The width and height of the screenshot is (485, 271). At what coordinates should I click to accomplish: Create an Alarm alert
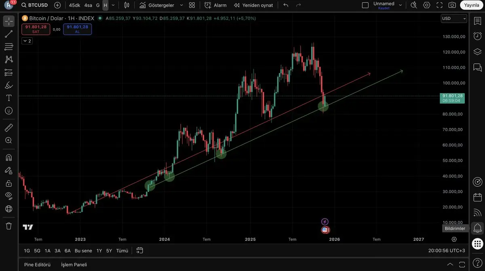pyautogui.click(x=215, y=5)
